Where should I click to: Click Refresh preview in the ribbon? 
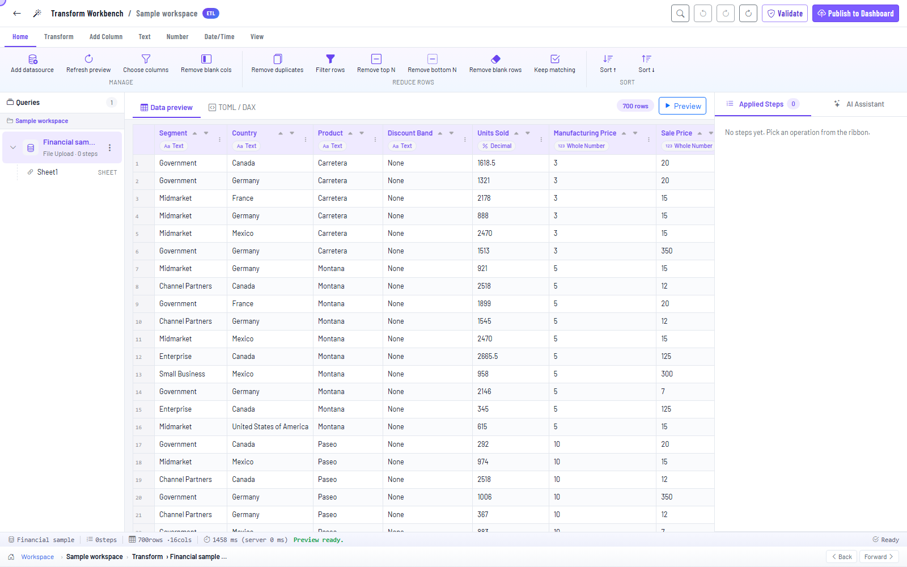click(x=88, y=64)
